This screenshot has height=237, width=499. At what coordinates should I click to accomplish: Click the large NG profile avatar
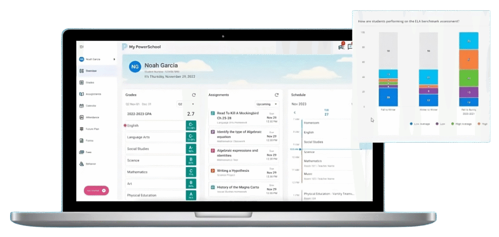point(135,67)
